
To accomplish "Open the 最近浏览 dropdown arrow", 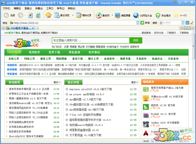I will (73, 15).
